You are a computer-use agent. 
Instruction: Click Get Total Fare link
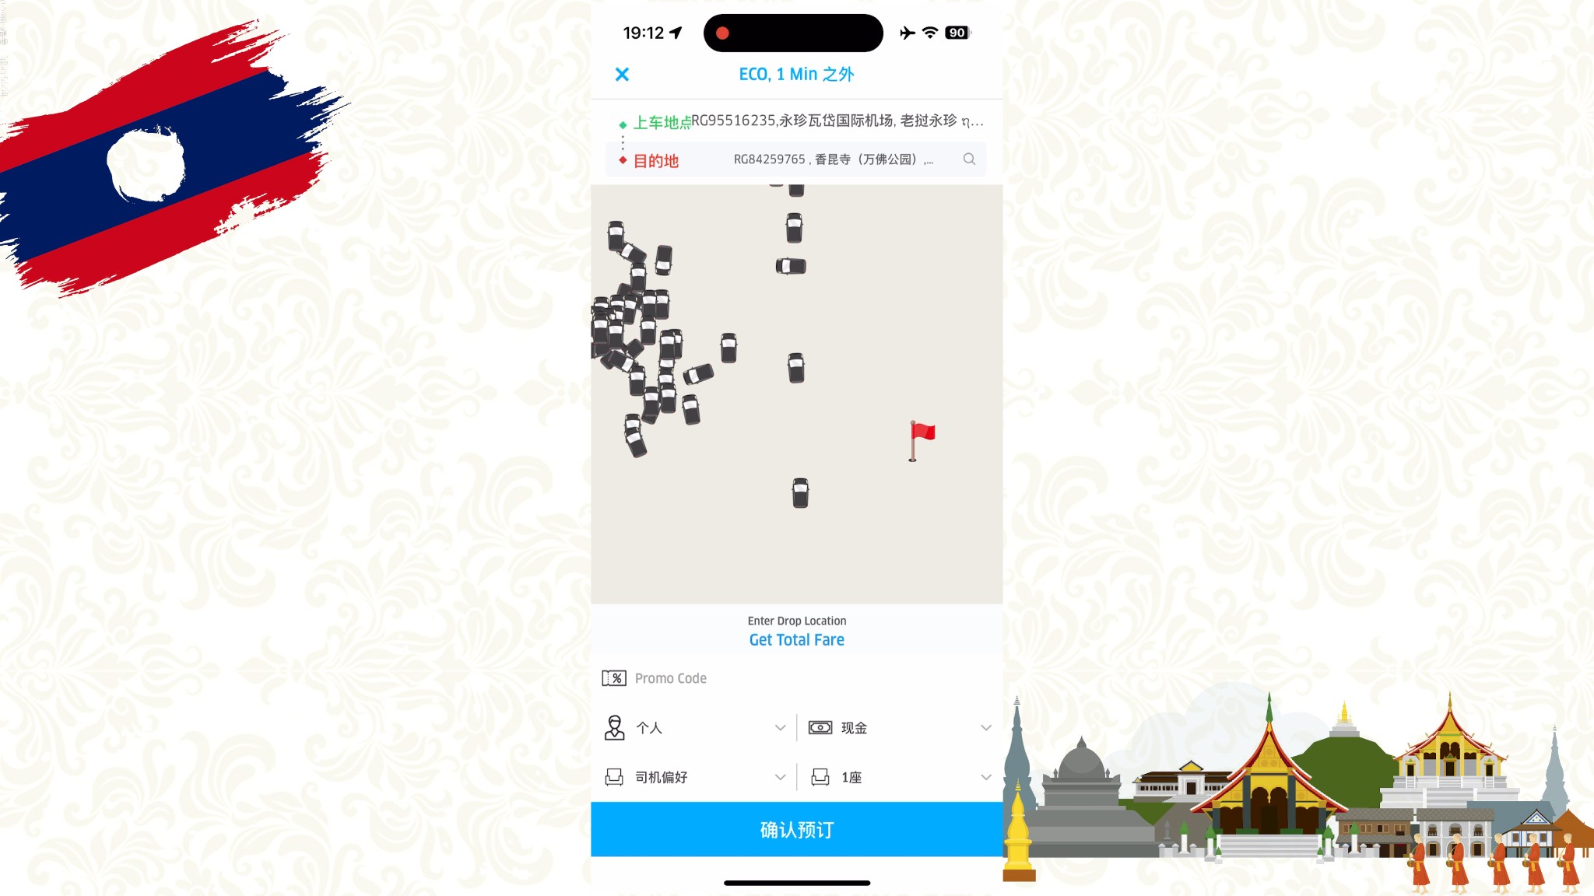click(796, 640)
